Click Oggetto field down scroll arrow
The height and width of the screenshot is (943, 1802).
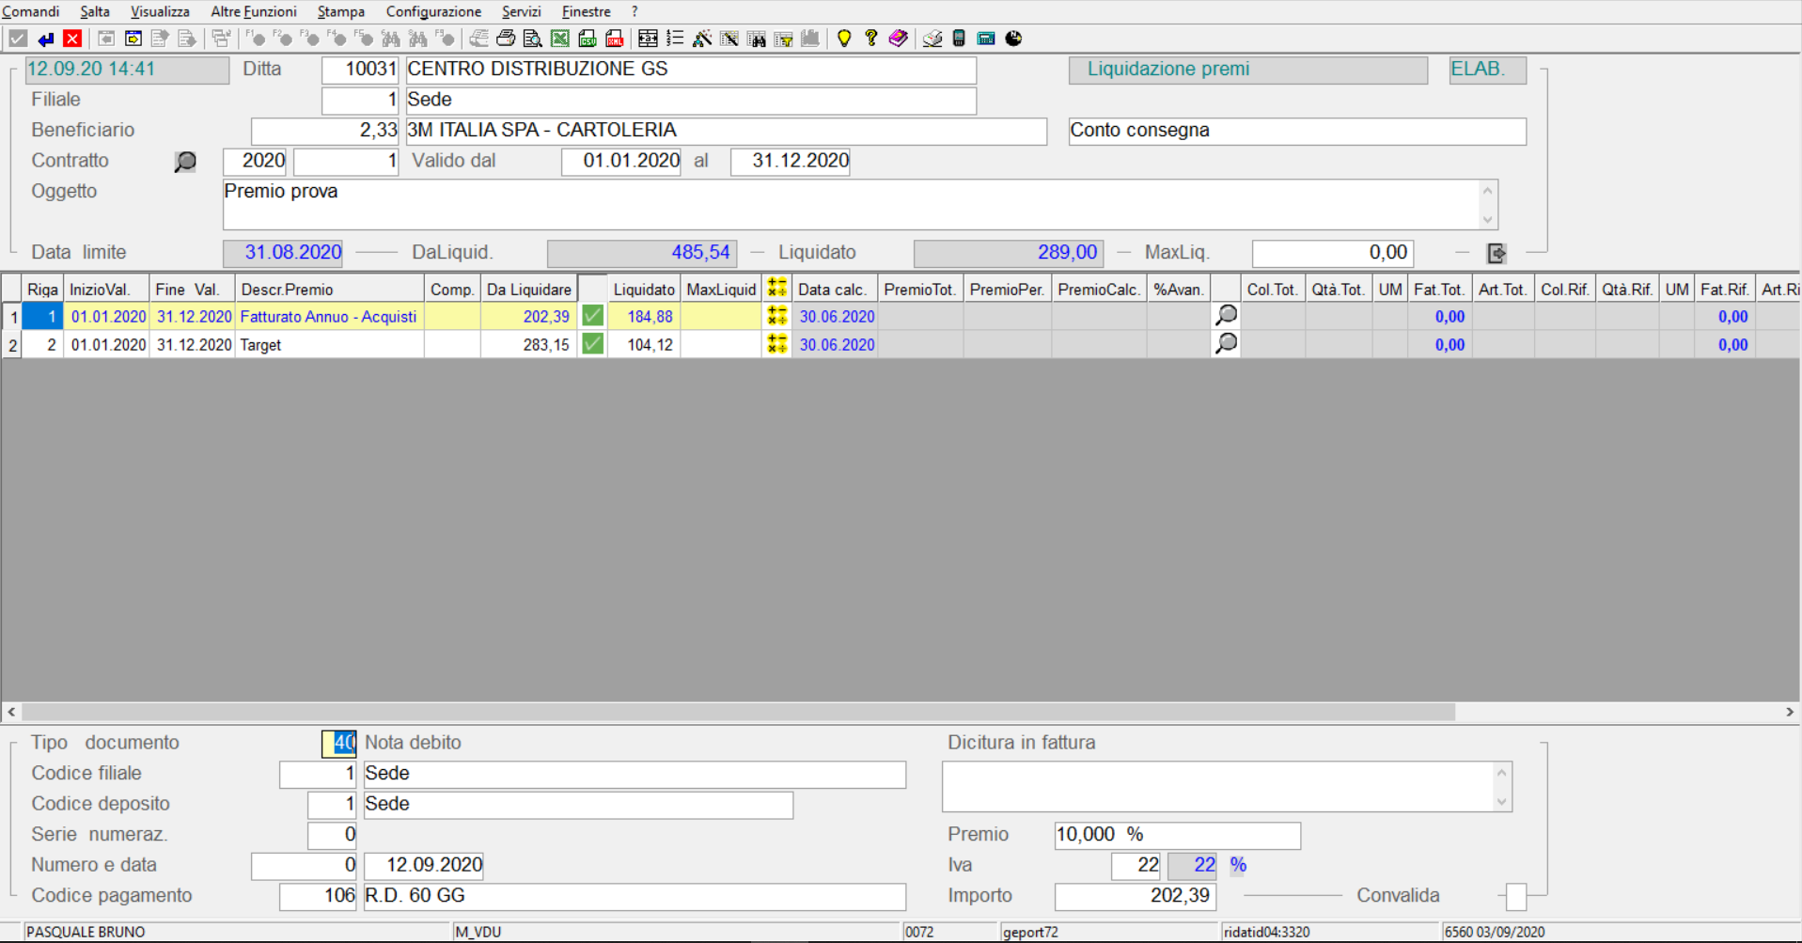point(1487,220)
